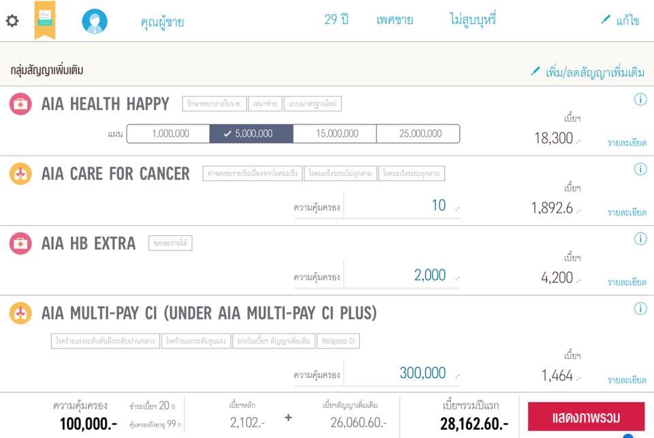Open the settings gear icon
Image resolution: width=654 pixels, height=438 pixels.
[12, 20]
